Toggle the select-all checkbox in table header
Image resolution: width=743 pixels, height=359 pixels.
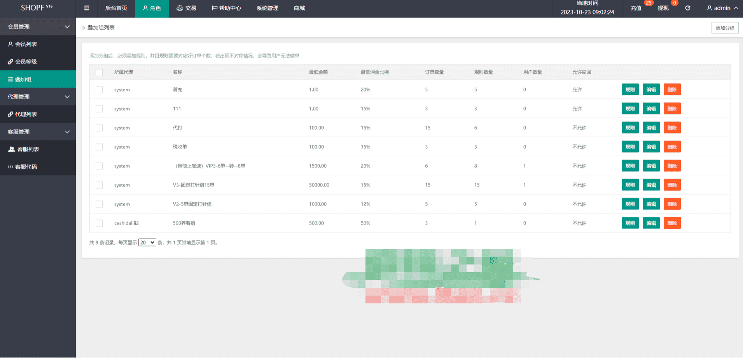[99, 72]
